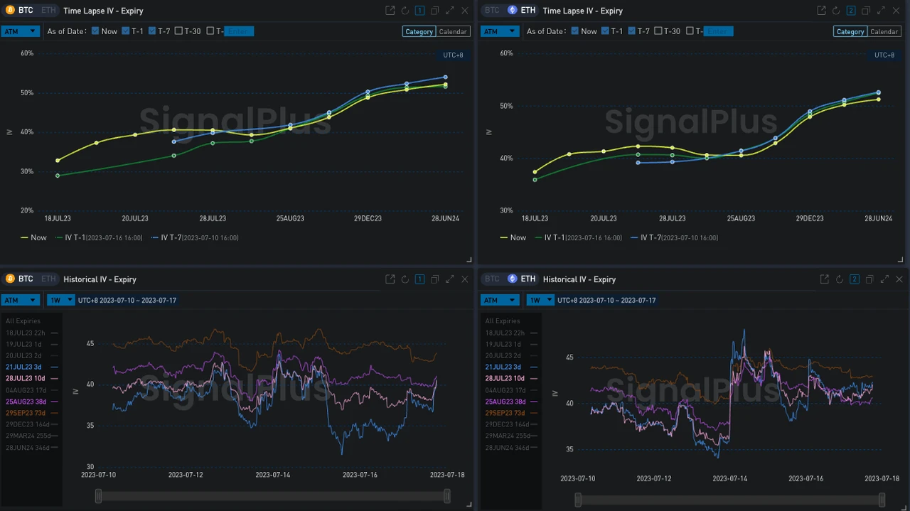Image resolution: width=910 pixels, height=511 pixels.
Task: Switch BTC Time Lapse to Calendar view
Action: click(453, 31)
